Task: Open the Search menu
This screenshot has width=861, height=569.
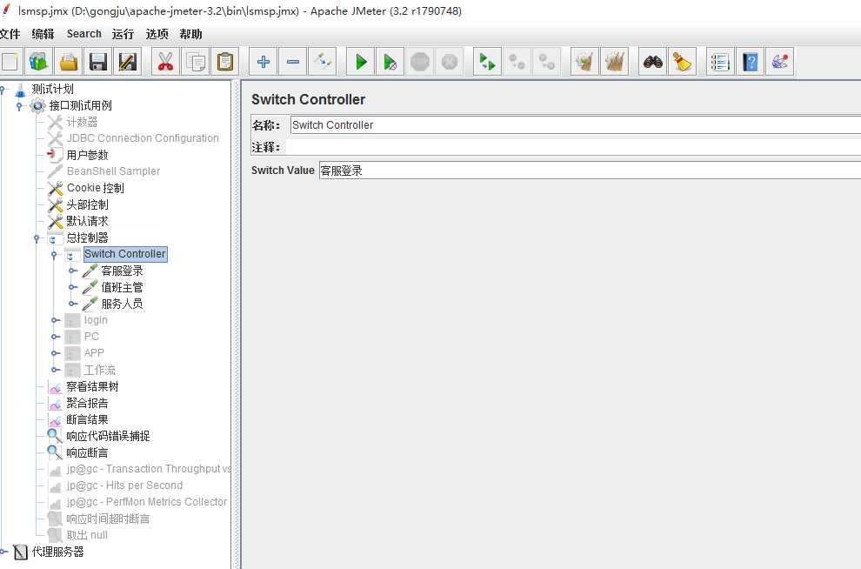Action: click(84, 34)
